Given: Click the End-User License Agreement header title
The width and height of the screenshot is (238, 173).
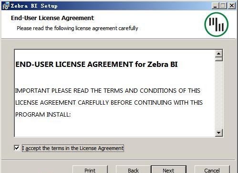Looking at the screenshot, I should pyautogui.click(x=52, y=18).
